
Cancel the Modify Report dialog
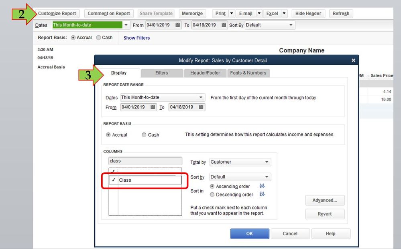(290, 233)
